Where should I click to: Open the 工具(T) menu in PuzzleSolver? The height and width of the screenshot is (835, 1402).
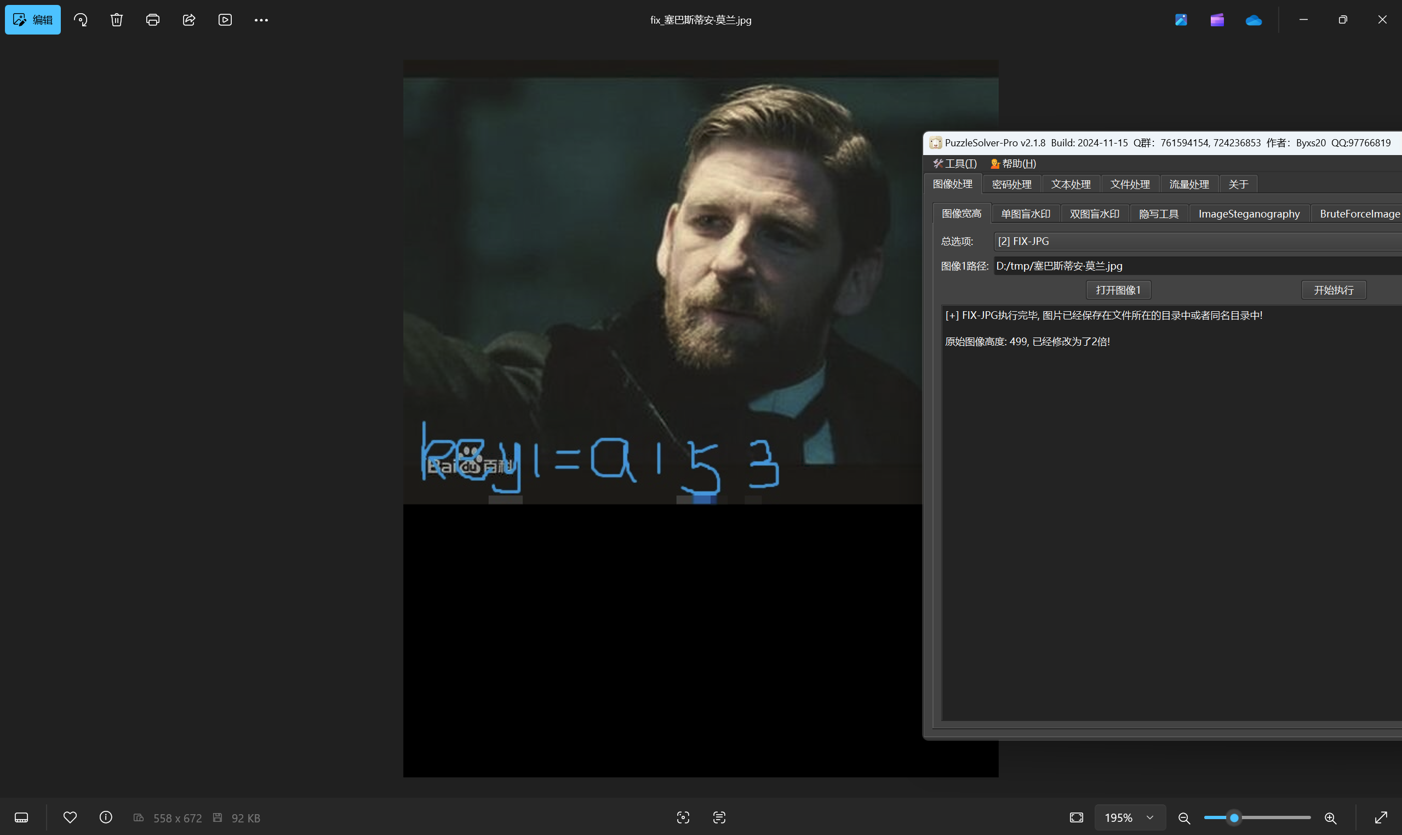[x=955, y=163]
